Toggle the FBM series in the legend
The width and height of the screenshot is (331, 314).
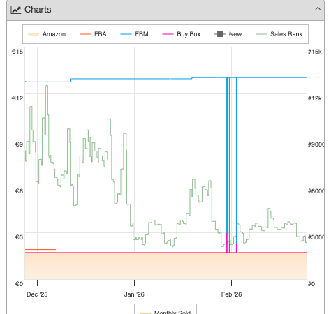point(134,34)
